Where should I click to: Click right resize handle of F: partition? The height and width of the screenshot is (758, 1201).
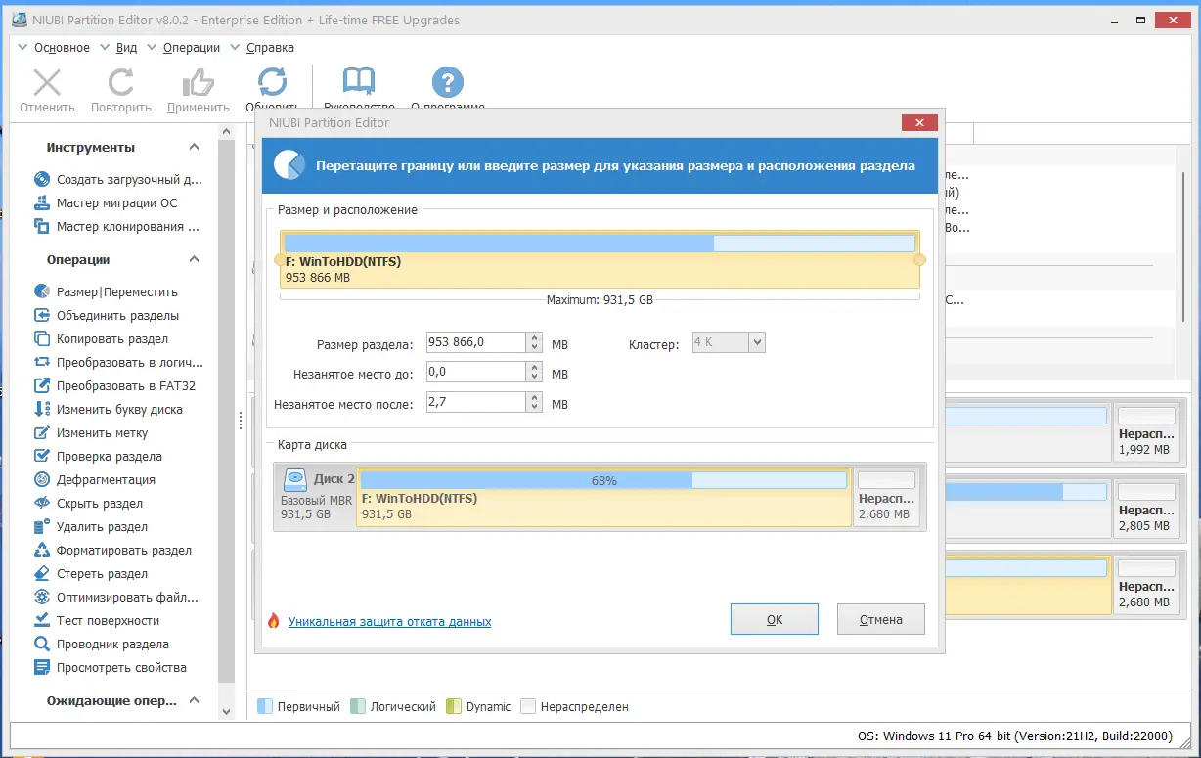click(x=919, y=260)
